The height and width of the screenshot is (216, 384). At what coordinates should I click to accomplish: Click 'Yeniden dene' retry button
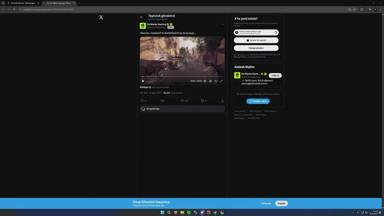[258, 101]
